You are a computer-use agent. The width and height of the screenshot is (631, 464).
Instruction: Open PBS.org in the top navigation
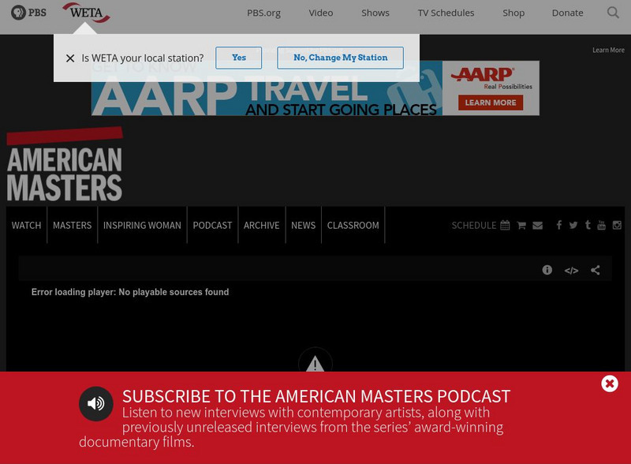click(263, 13)
